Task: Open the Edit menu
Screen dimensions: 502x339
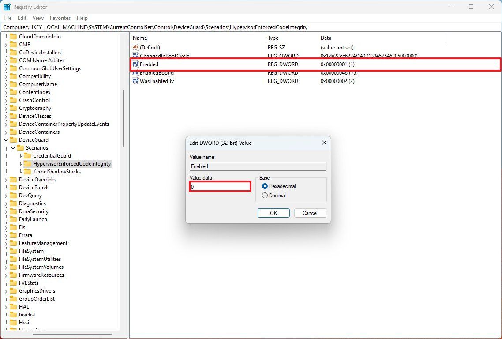Action: [x=22, y=18]
